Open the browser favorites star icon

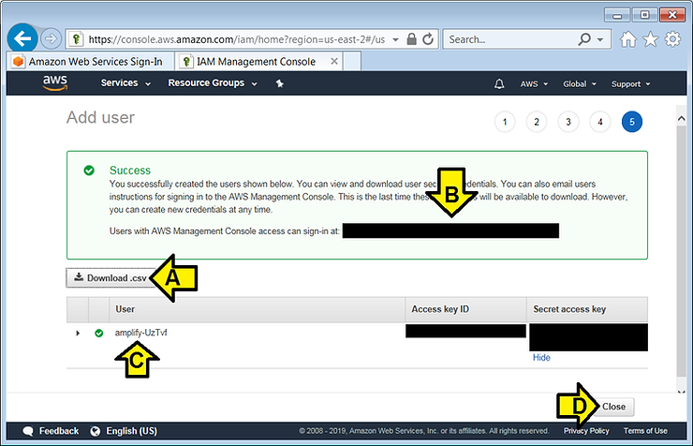[x=651, y=39]
